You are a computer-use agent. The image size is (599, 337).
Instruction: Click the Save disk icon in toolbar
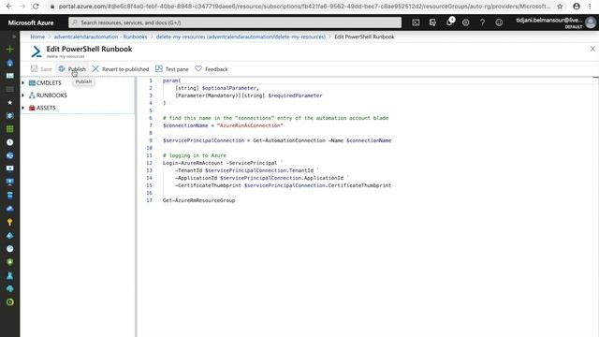(34, 68)
